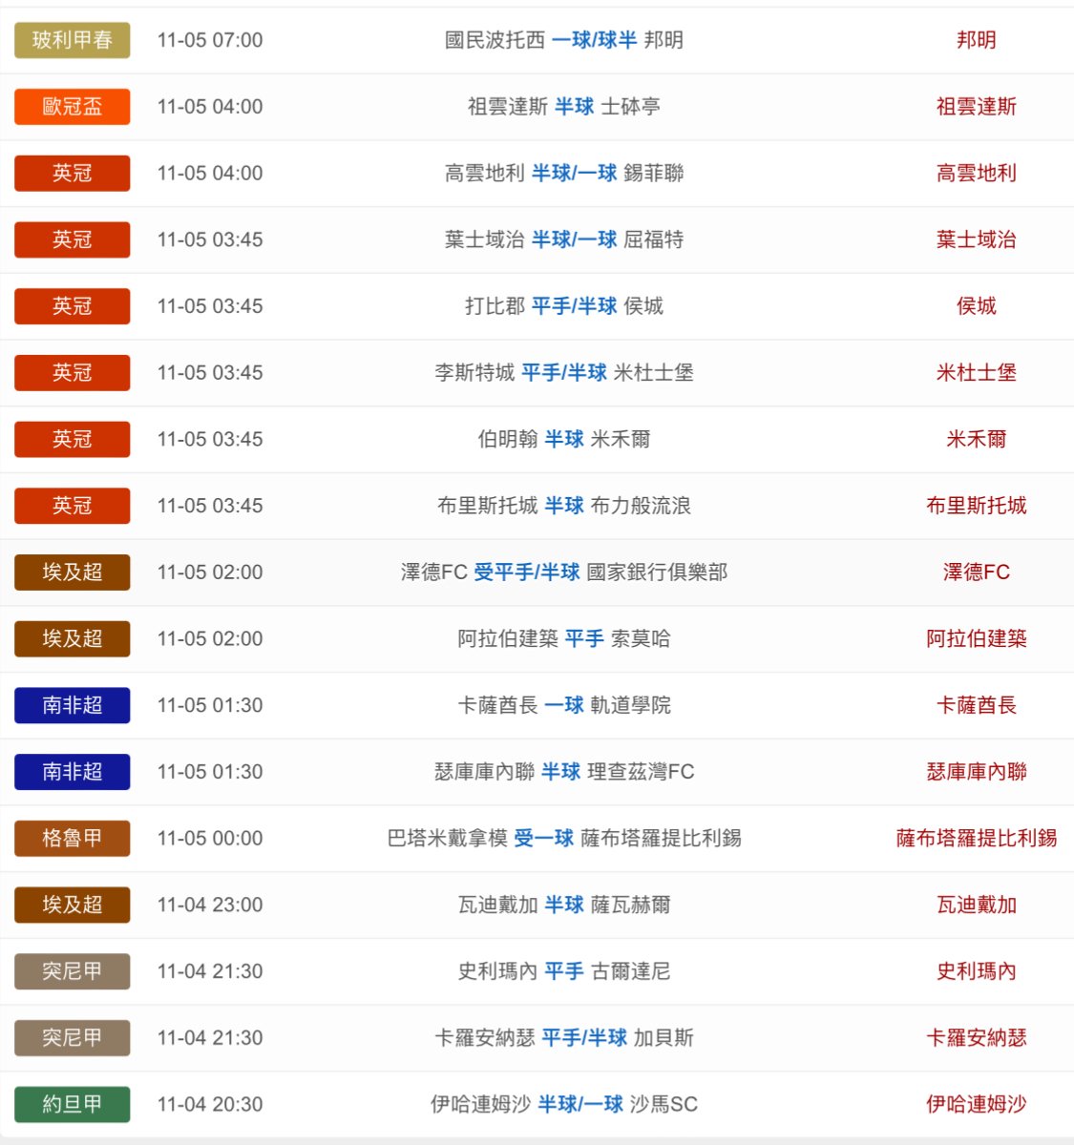Select the red 侯城 prediction in right column
Screen dimensions: 1074x1145
pos(976,306)
